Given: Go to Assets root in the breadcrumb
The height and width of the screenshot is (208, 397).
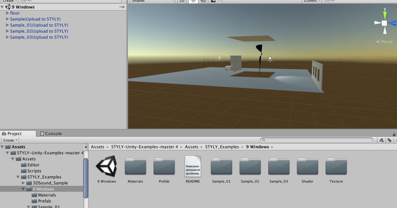Looking at the screenshot, I should point(97,147).
